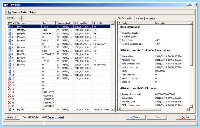Click the page icon beside Parent directory ref
The height and width of the screenshot is (128, 200).
(120, 94)
